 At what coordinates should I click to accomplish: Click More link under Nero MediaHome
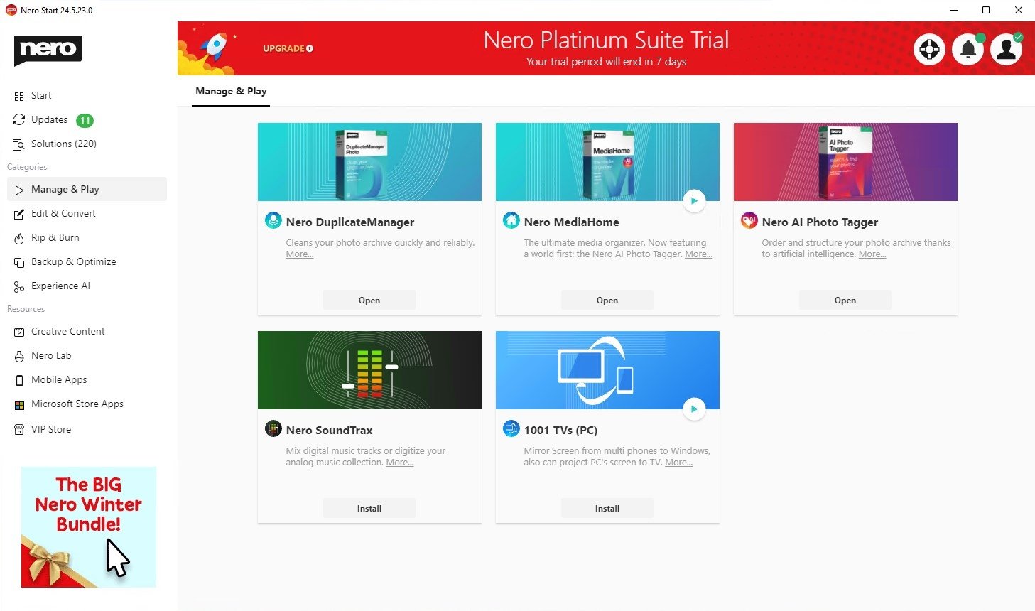pyautogui.click(x=698, y=254)
